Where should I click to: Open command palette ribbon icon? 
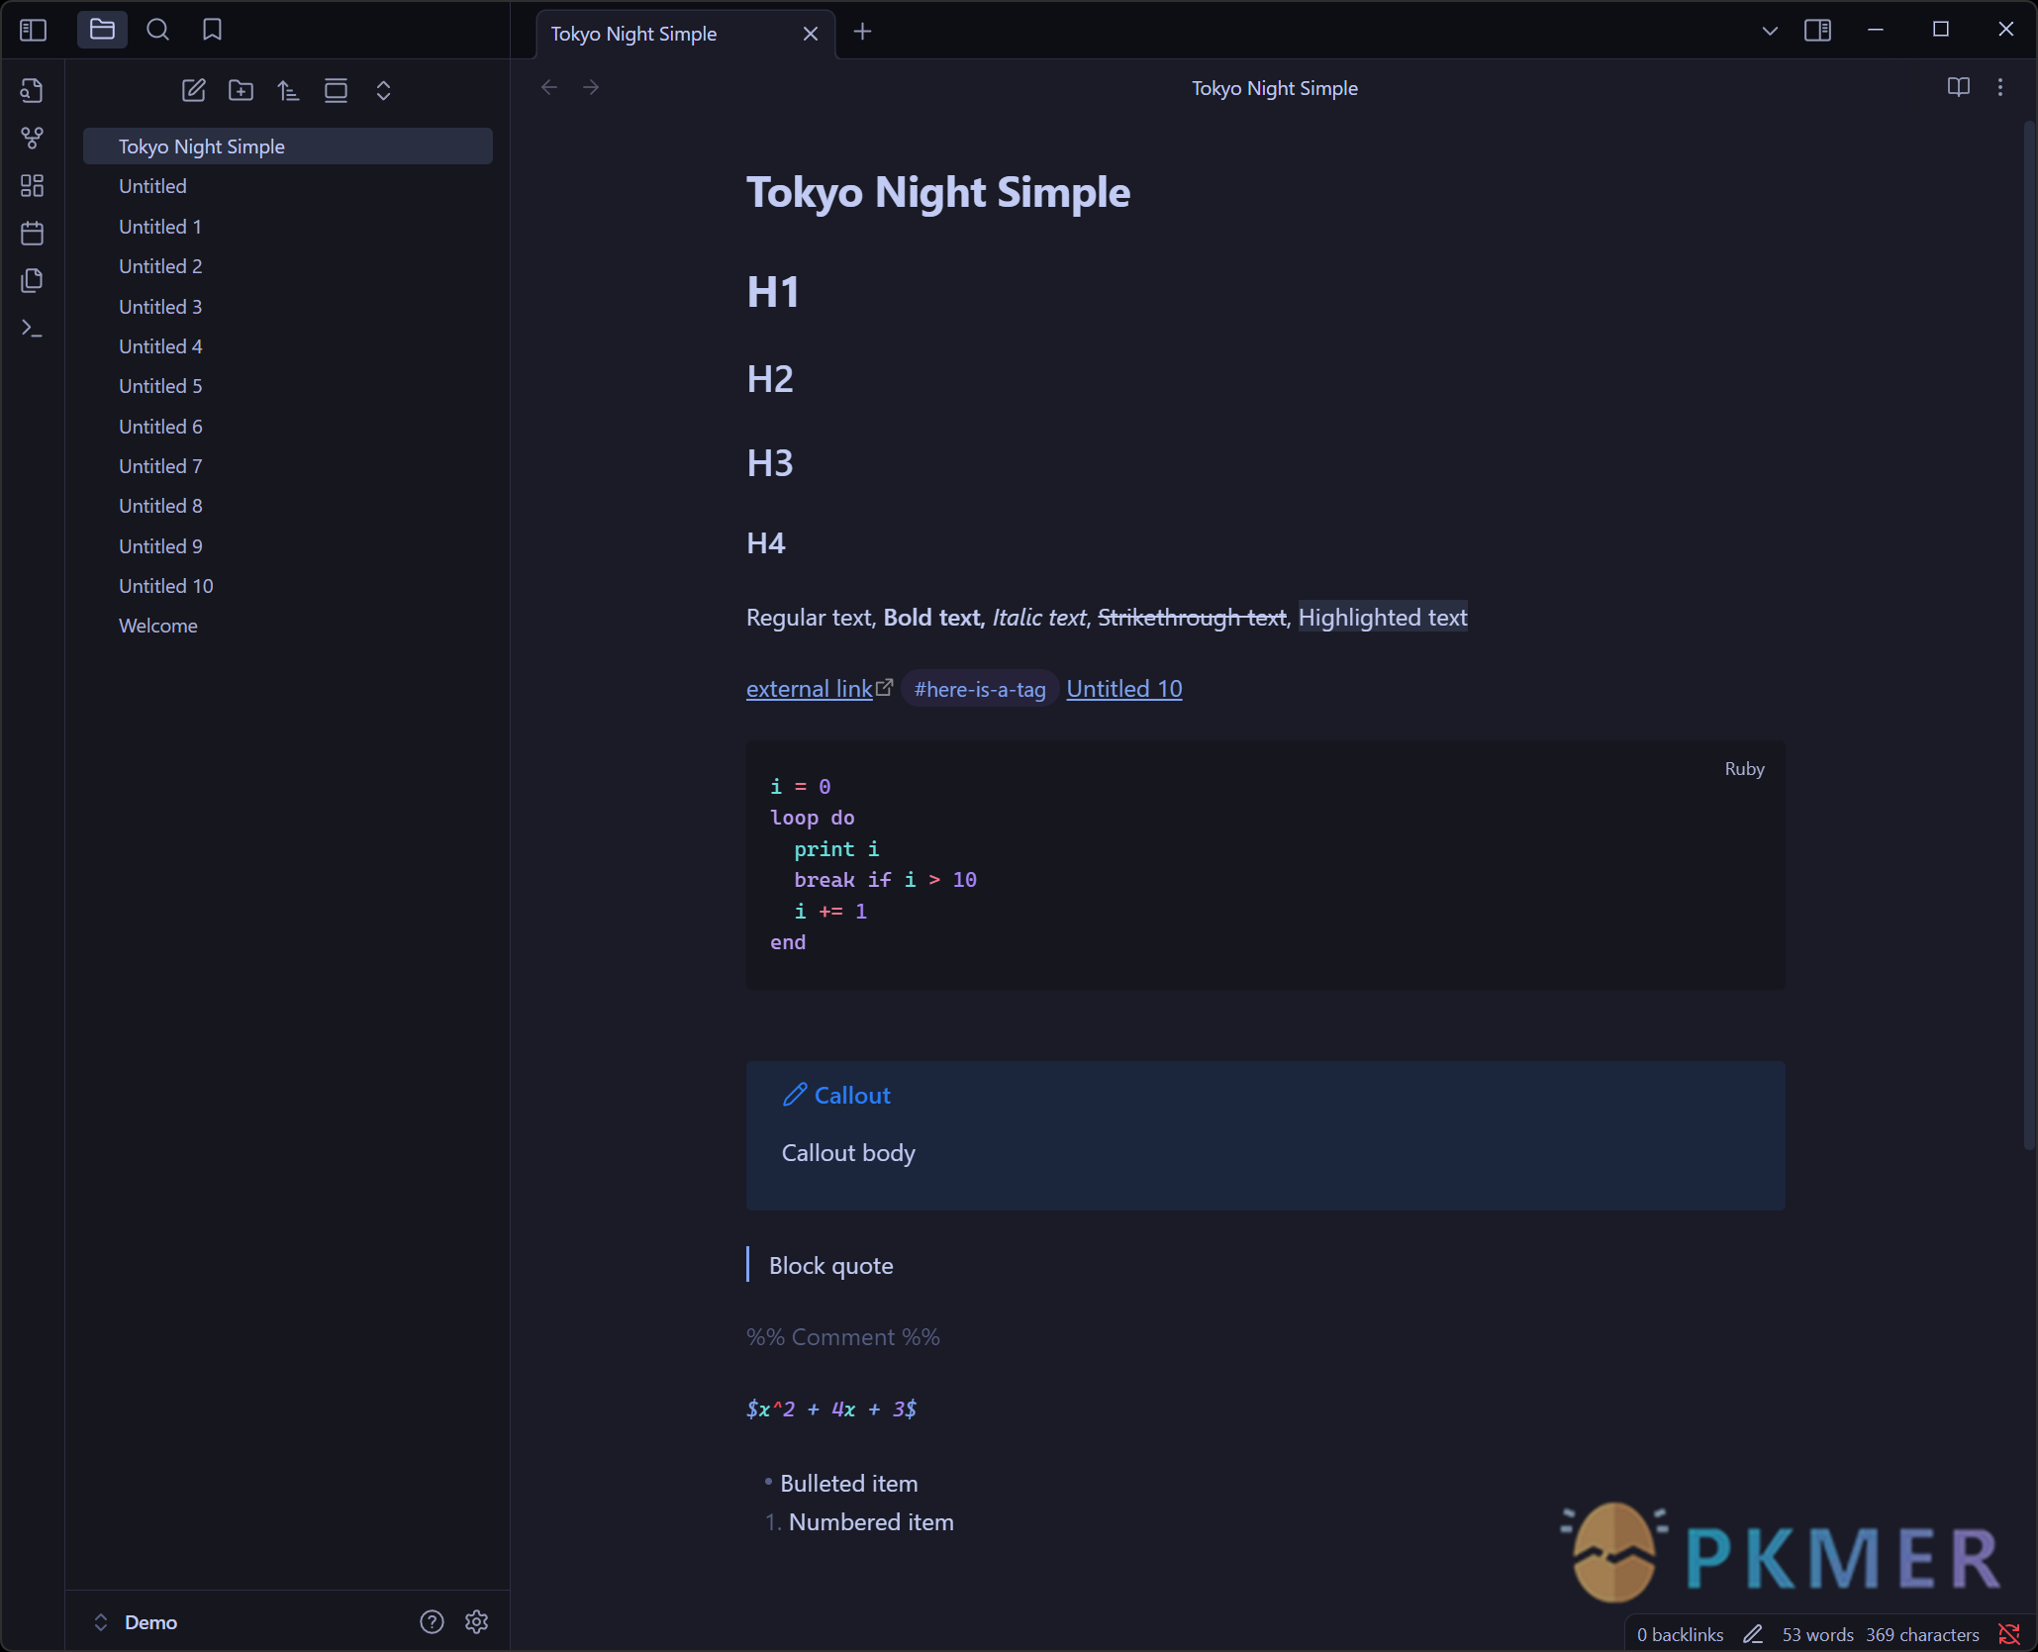[32, 328]
